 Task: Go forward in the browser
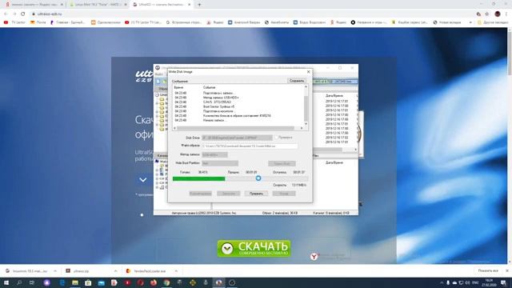[x=14, y=14]
